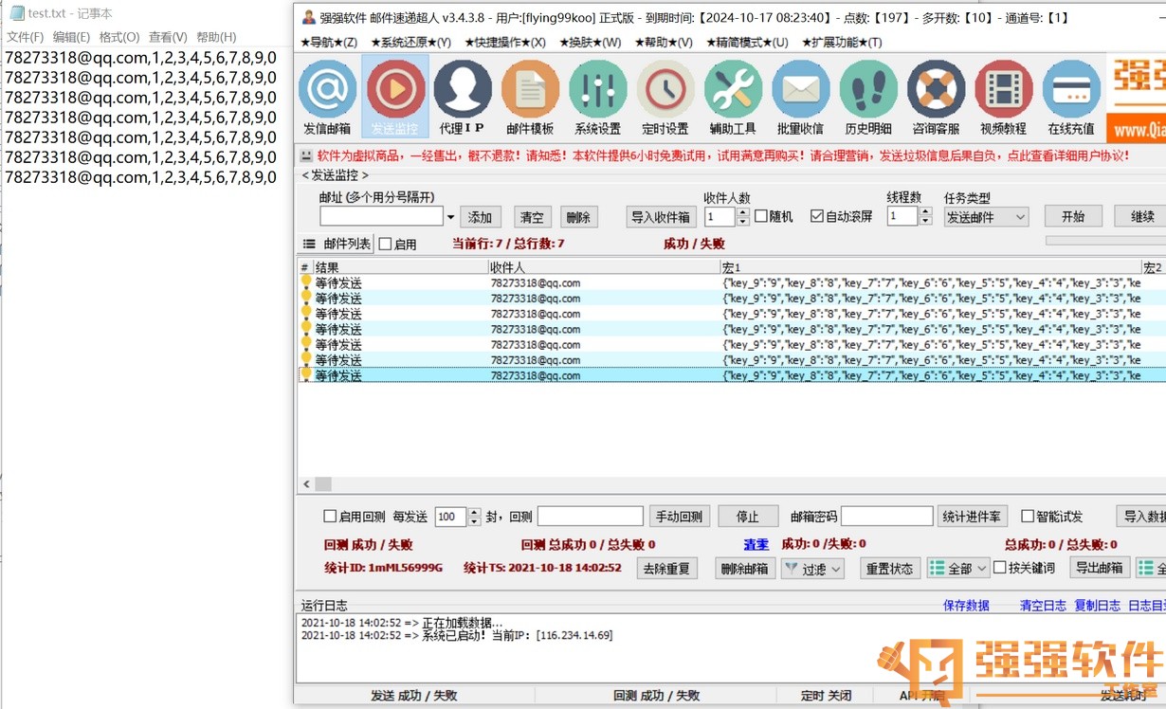Open the 任务类型 发送邮件 dropdown

[986, 217]
